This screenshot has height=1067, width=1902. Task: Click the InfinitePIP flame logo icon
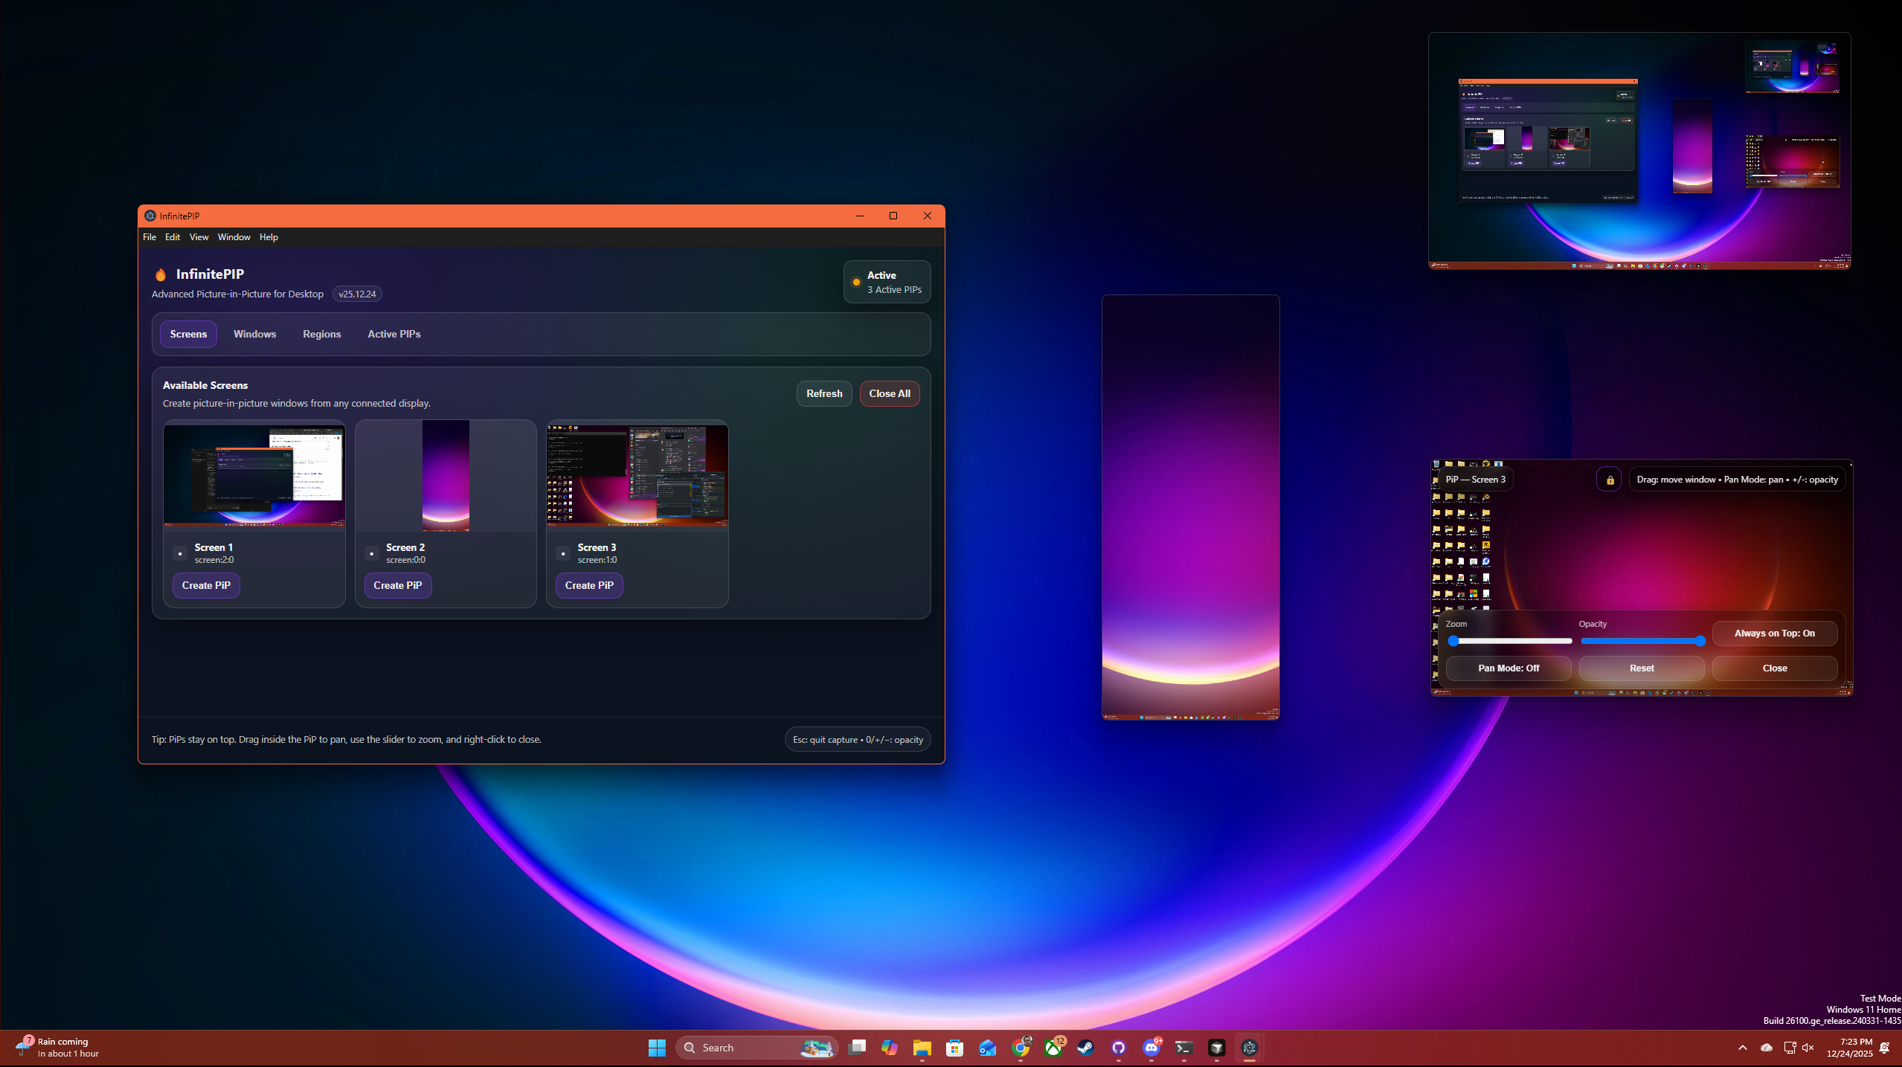(160, 274)
